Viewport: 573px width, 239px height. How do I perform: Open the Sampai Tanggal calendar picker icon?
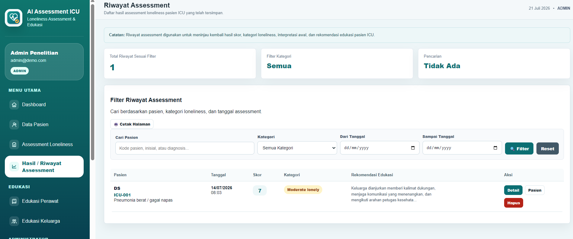point(495,148)
